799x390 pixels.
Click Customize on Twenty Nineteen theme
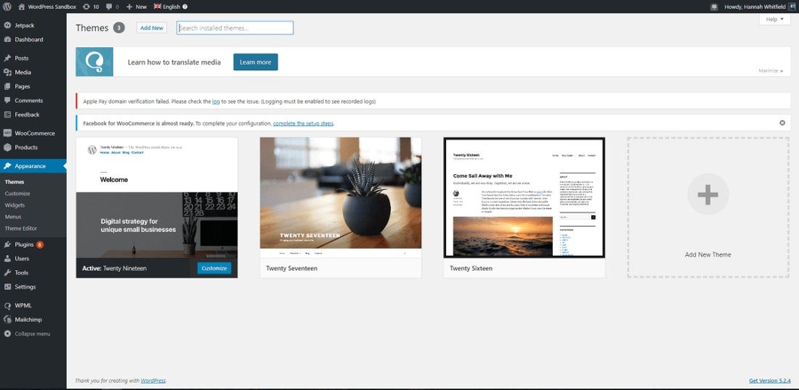214,268
